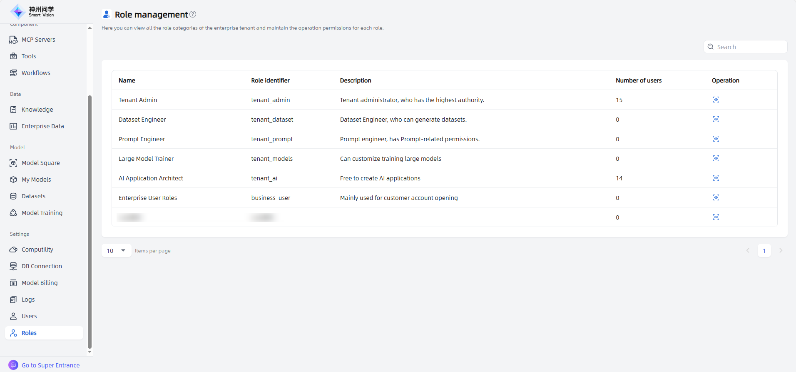Click Go to Super Entrance link

pyautogui.click(x=50, y=365)
